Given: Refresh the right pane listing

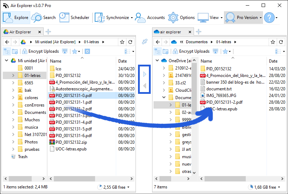Looking at the screenshot, I should tap(281, 42).
